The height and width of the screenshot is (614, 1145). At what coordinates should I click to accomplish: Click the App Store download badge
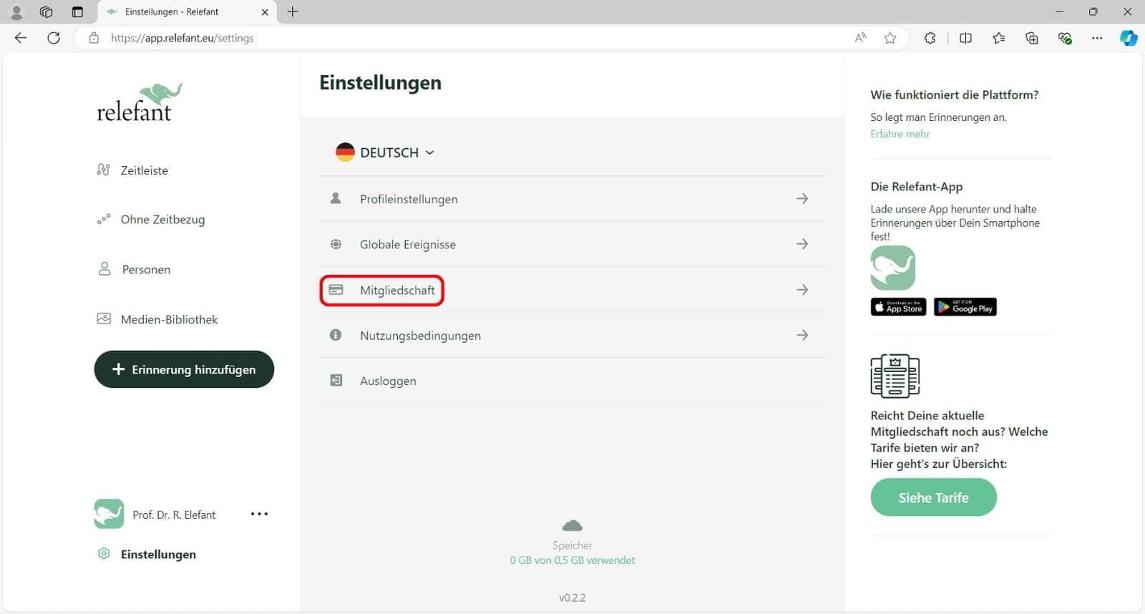point(898,307)
